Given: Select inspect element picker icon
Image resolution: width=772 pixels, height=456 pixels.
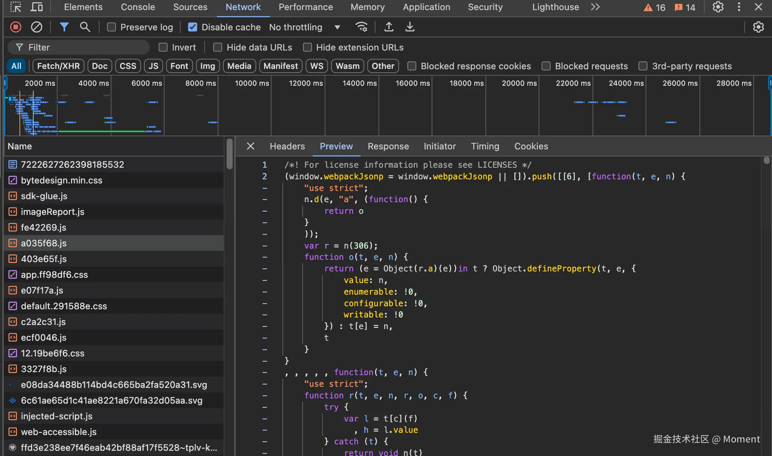Looking at the screenshot, I should [16, 7].
